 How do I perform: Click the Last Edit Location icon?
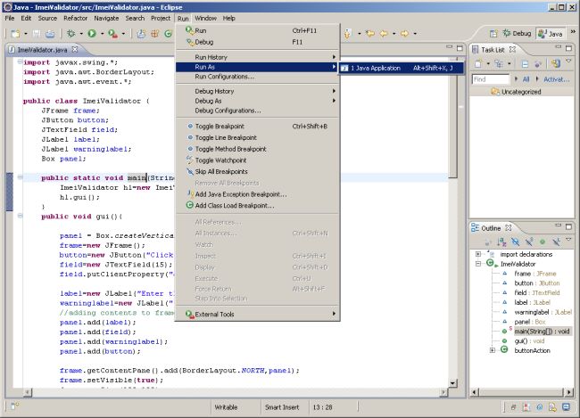tap(370, 34)
